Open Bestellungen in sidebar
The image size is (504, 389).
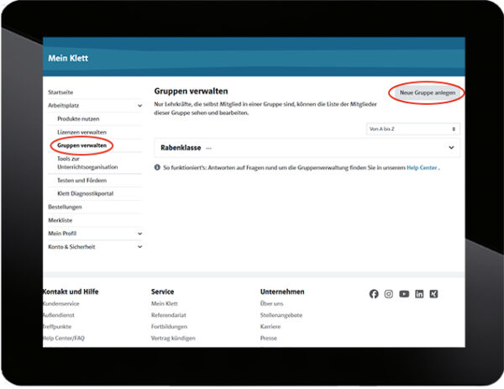[65, 207]
